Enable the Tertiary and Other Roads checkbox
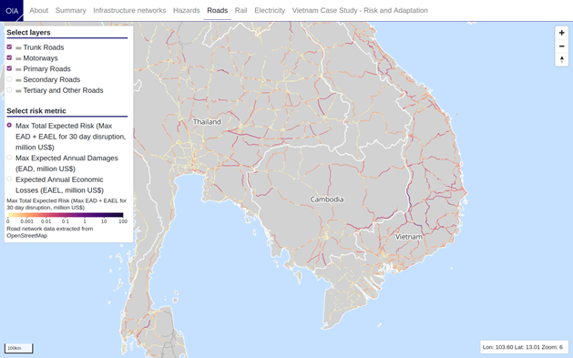 click(9, 90)
